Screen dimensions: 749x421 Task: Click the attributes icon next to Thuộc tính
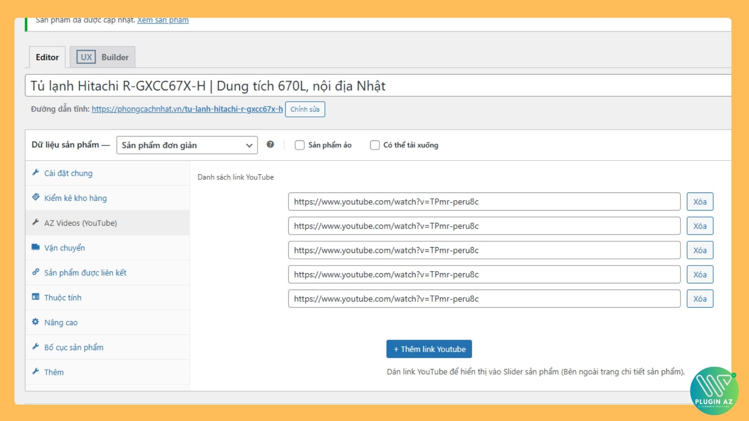point(36,297)
